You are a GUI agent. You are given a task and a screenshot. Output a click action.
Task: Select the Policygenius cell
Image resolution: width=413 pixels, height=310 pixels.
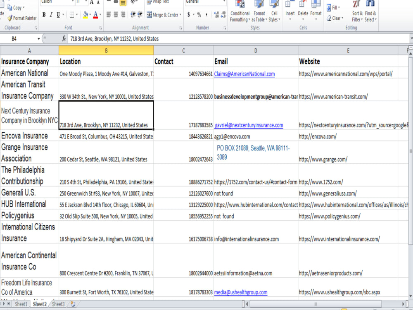(29, 215)
